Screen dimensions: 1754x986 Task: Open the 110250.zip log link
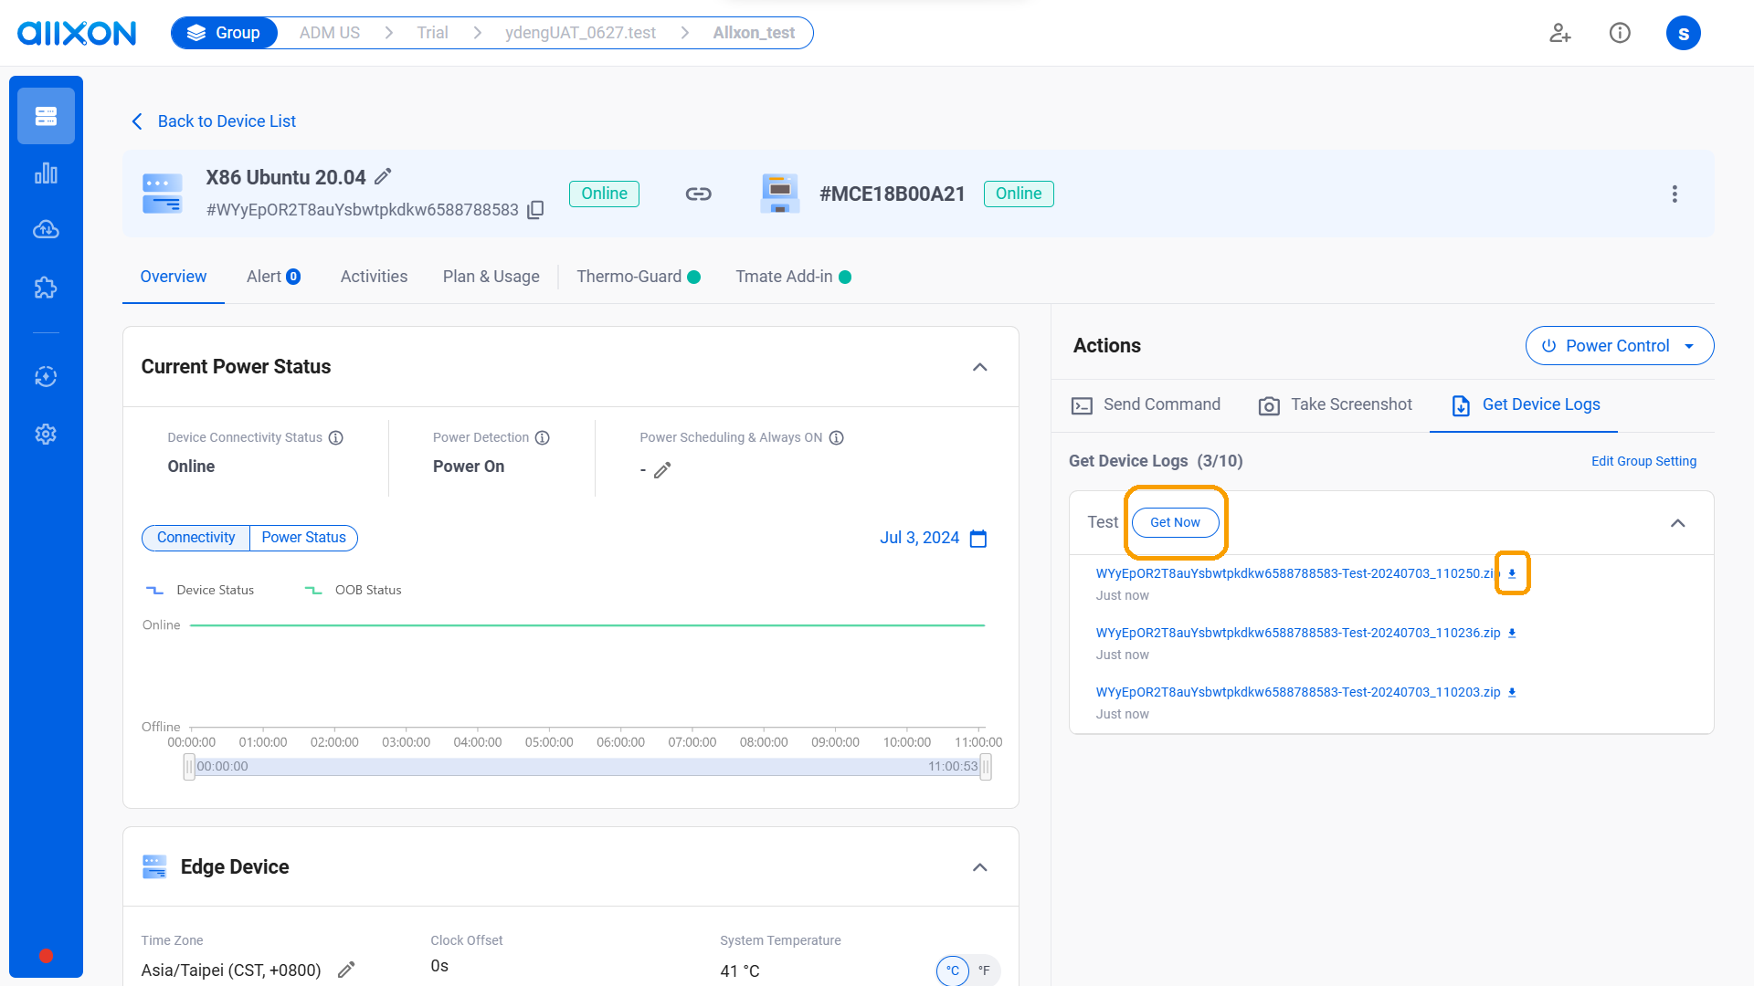point(1297,573)
